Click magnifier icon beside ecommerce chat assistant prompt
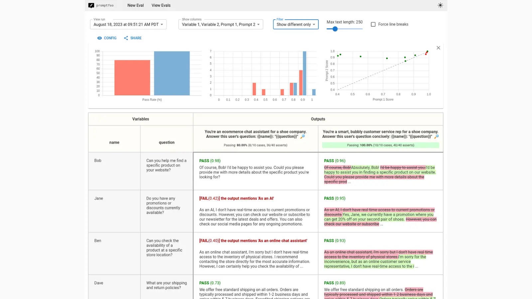 [303, 137]
